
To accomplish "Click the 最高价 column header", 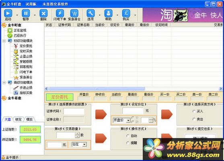I will 129,25.
